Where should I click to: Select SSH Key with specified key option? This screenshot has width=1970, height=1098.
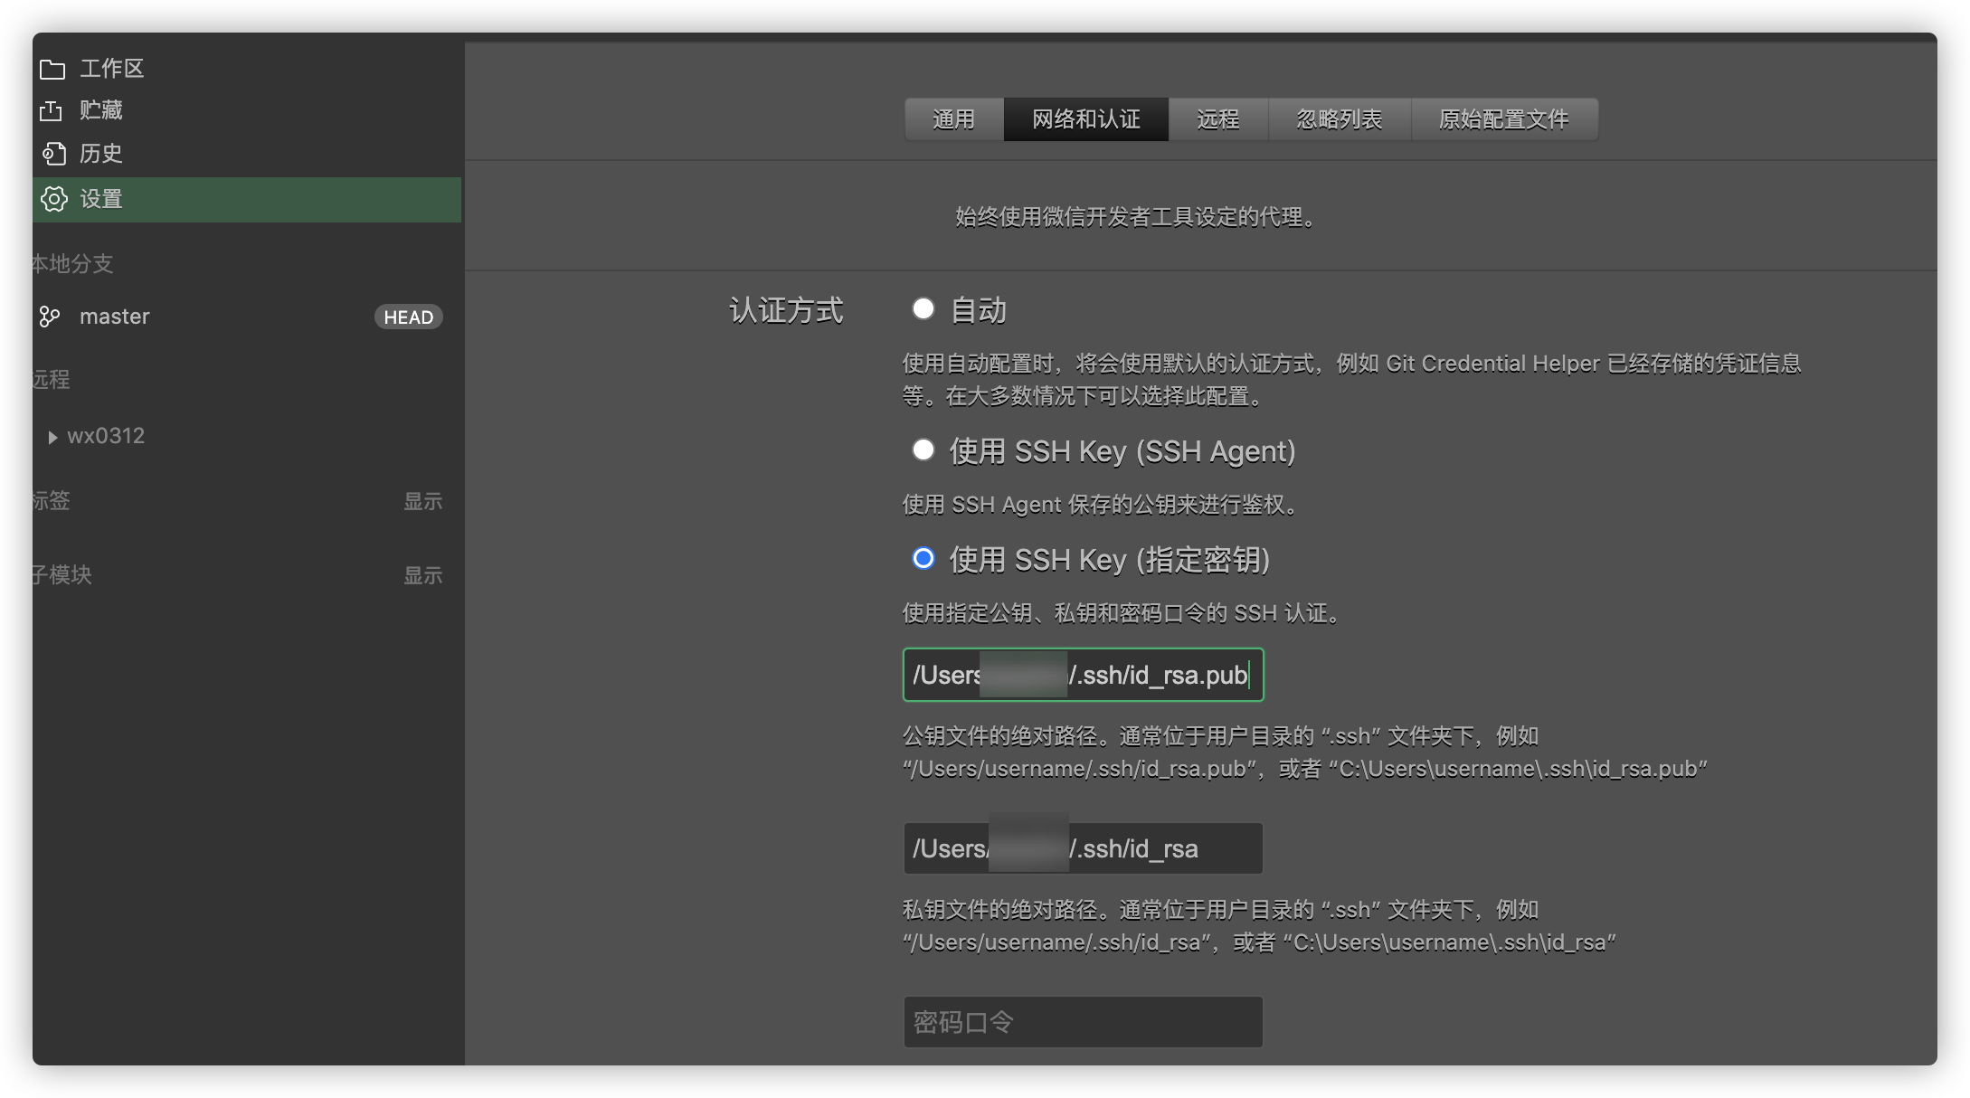tap(923, 559)
